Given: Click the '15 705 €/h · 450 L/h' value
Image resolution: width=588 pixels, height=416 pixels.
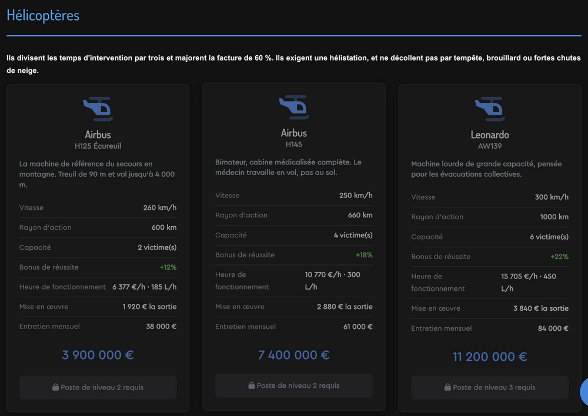Looking at the screenshot, I should coord(529,283).
